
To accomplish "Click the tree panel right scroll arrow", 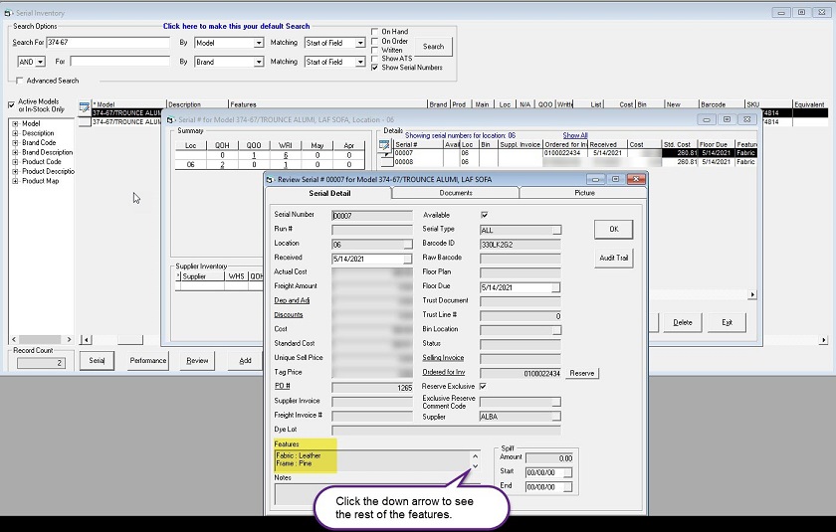I will coord(69,339).
